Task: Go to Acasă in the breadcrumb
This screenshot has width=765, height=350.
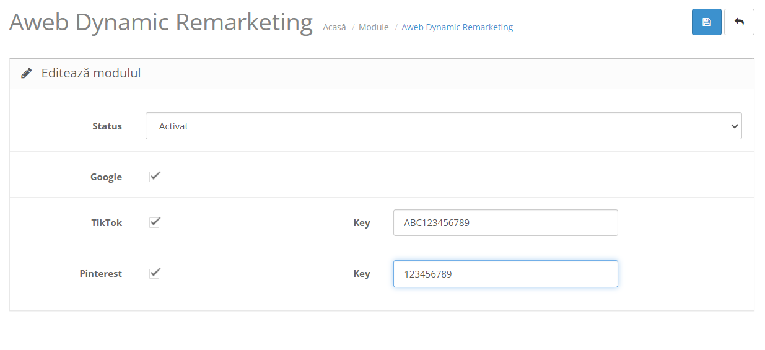Action: coord(334,27)
